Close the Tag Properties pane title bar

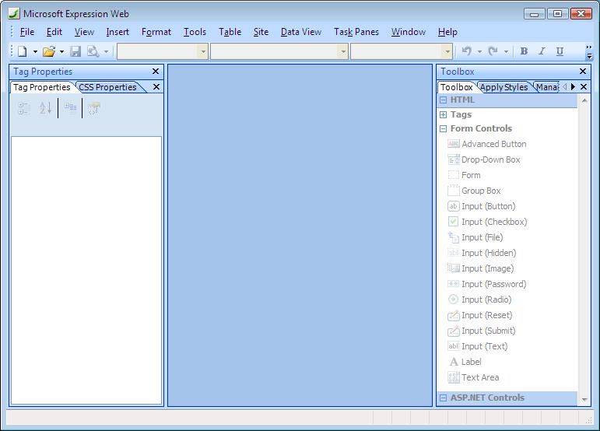tap(156, 71)
